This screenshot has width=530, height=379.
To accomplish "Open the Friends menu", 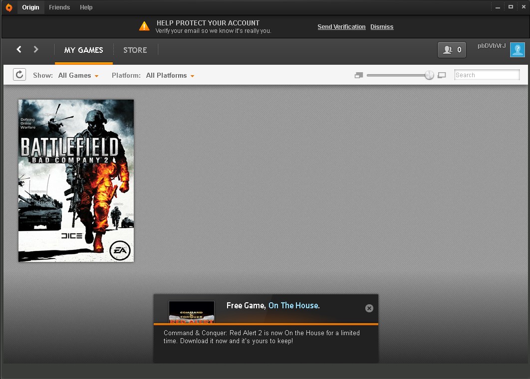I will click(59, 7).
